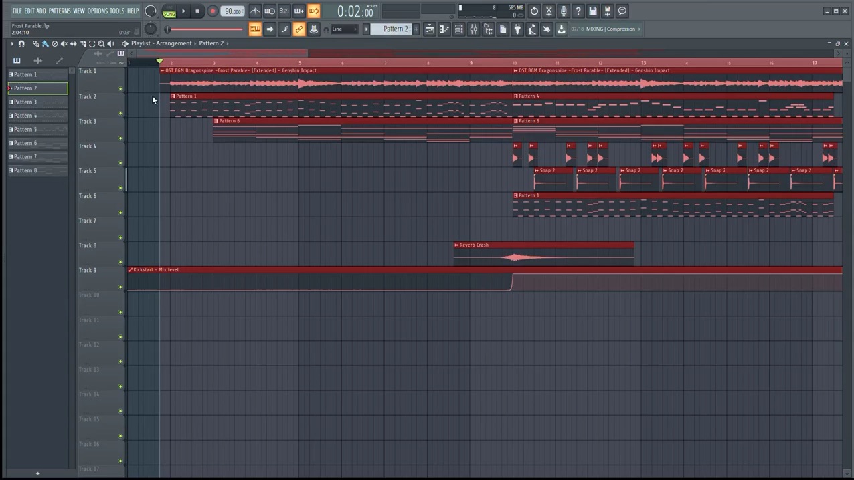Open the plugin picker plug icon
This screenshot has width=854, height=480.
[x=517, y=29]
